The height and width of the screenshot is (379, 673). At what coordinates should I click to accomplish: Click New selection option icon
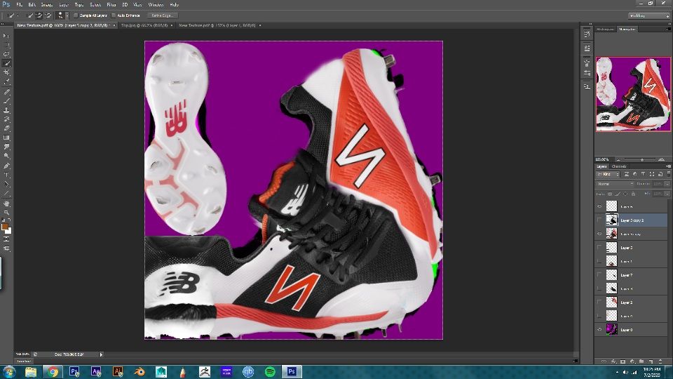[x=29, y=15]
